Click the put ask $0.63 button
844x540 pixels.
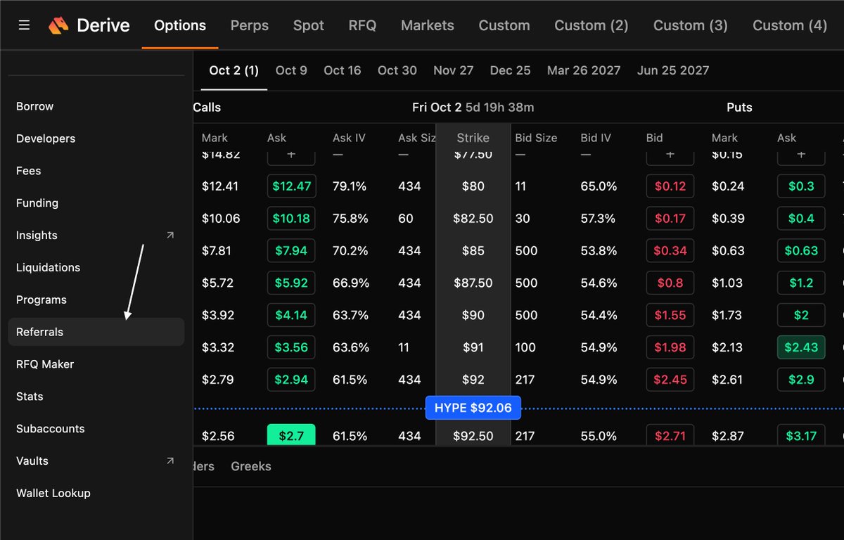[801, 251]
